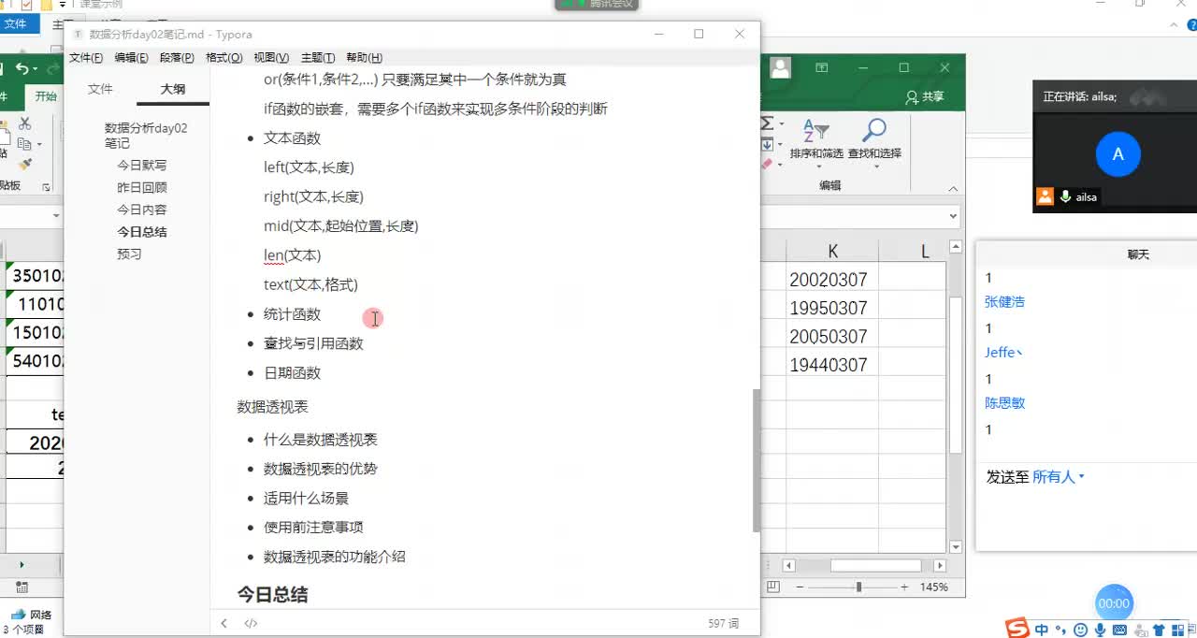Click the orange person icon beside ailsa
Viewport: 1197px width, 638px height.
1045,196
